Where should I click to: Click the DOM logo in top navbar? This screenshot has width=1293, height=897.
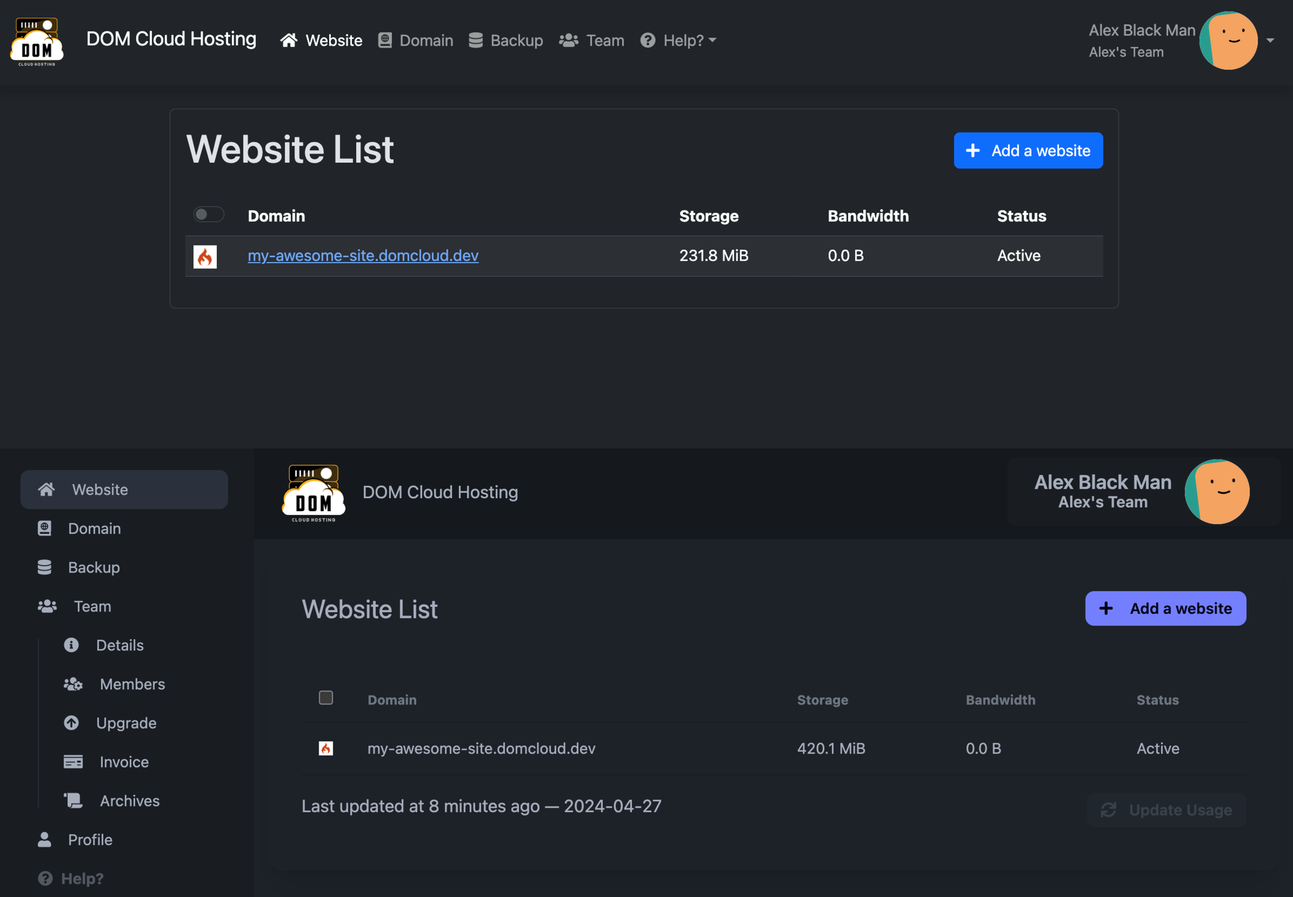click(x=36, y=41)
